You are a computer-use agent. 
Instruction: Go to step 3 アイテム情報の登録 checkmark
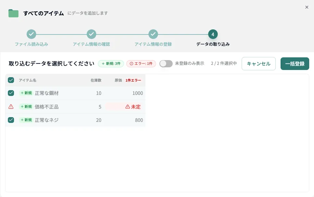pyautogui.click(x=153, y=34)
